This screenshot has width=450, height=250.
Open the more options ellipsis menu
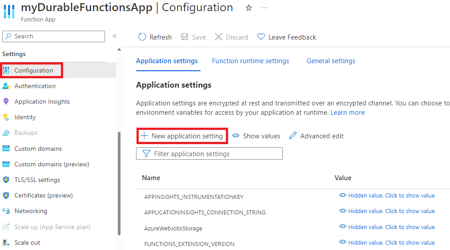(x=265, y=8)
